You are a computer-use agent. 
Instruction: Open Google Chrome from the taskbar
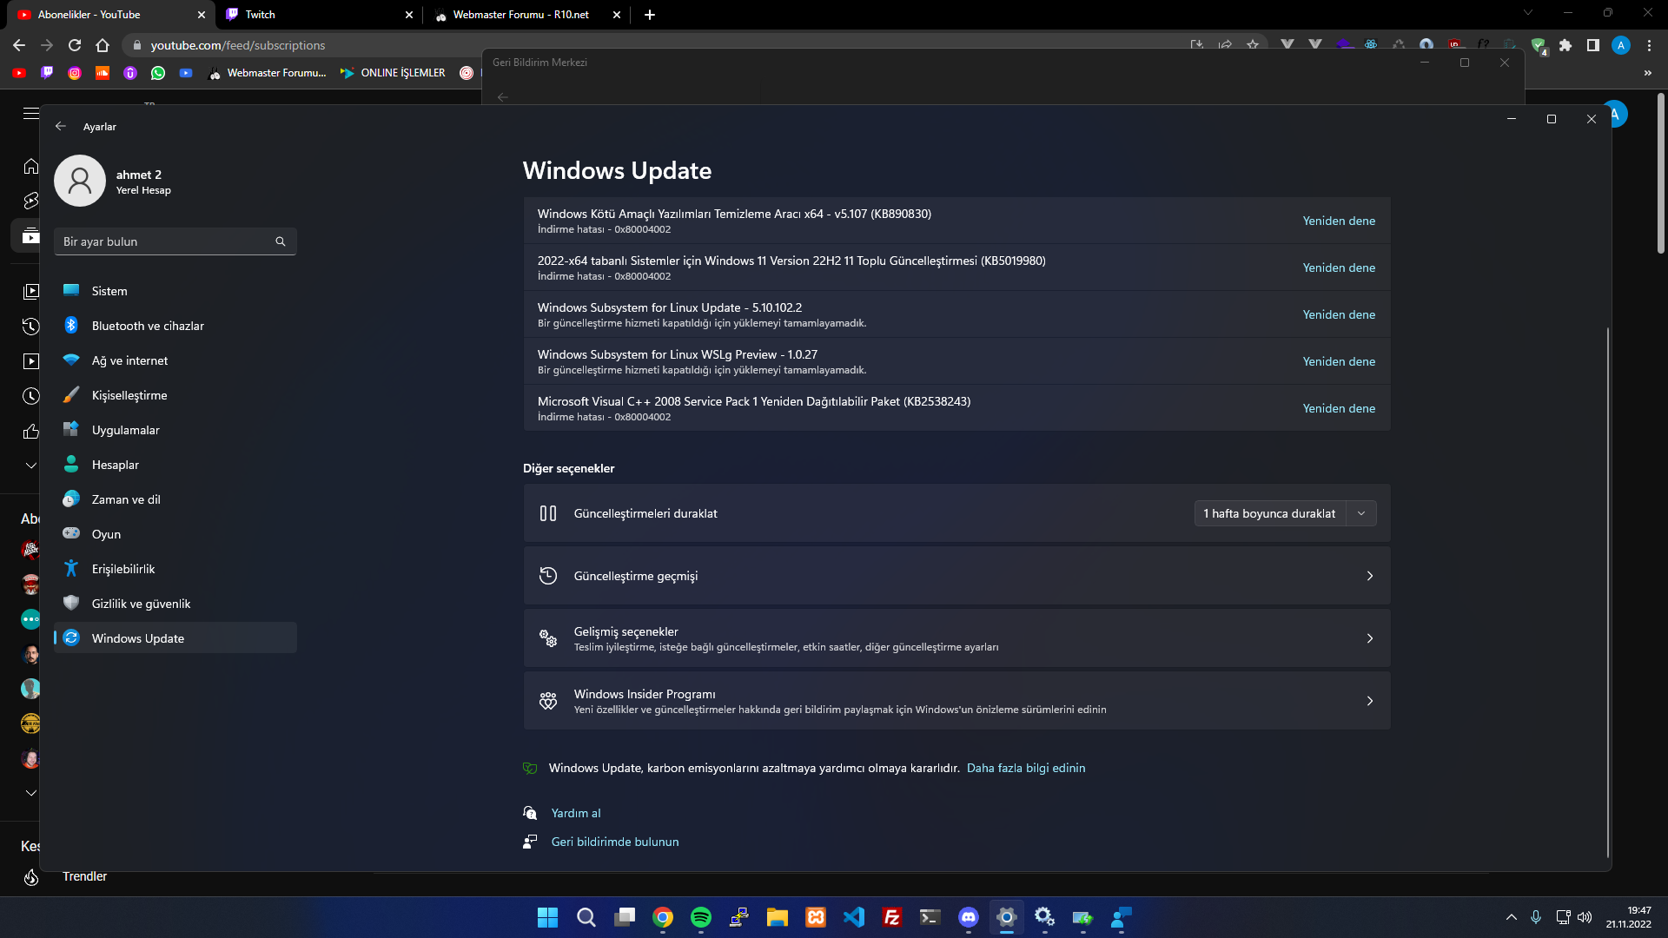pyautogui.click(x=663, y=917)
